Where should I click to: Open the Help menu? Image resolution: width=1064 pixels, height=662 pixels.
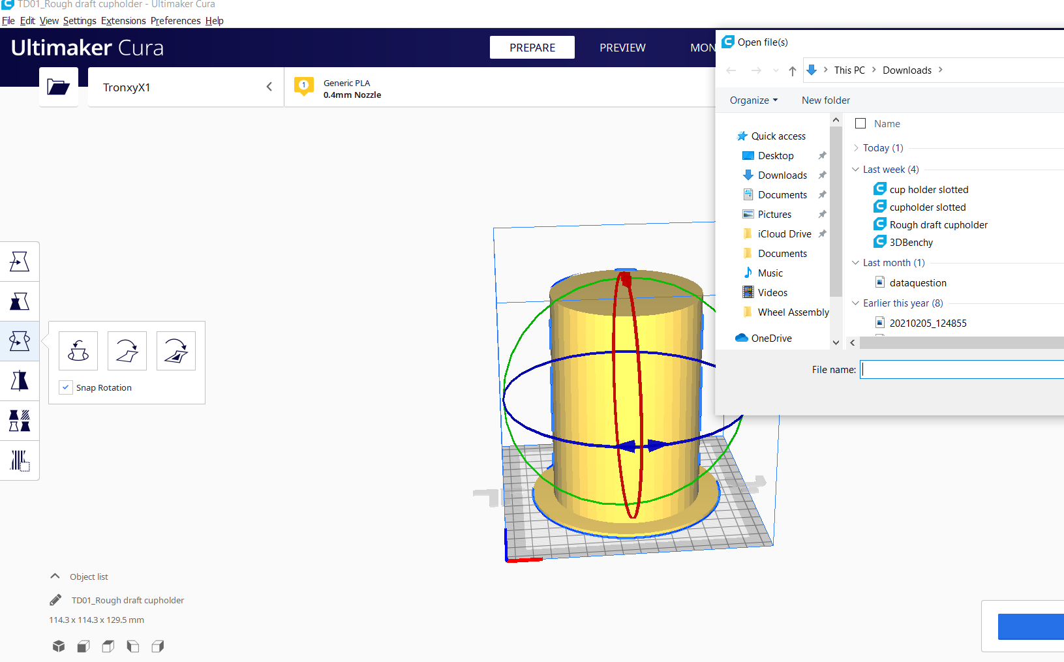pyautogui.click(x=214, y=21)
